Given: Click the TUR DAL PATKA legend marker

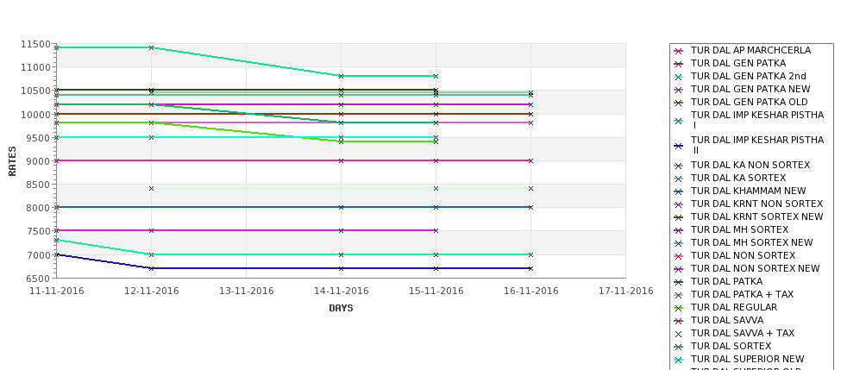Looking at the screenshot, I should coord(679,282).
